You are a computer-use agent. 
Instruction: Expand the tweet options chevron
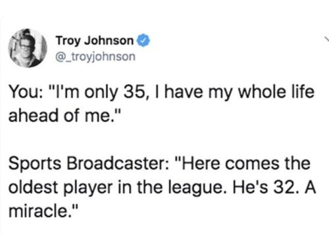[x=327, y=39]
